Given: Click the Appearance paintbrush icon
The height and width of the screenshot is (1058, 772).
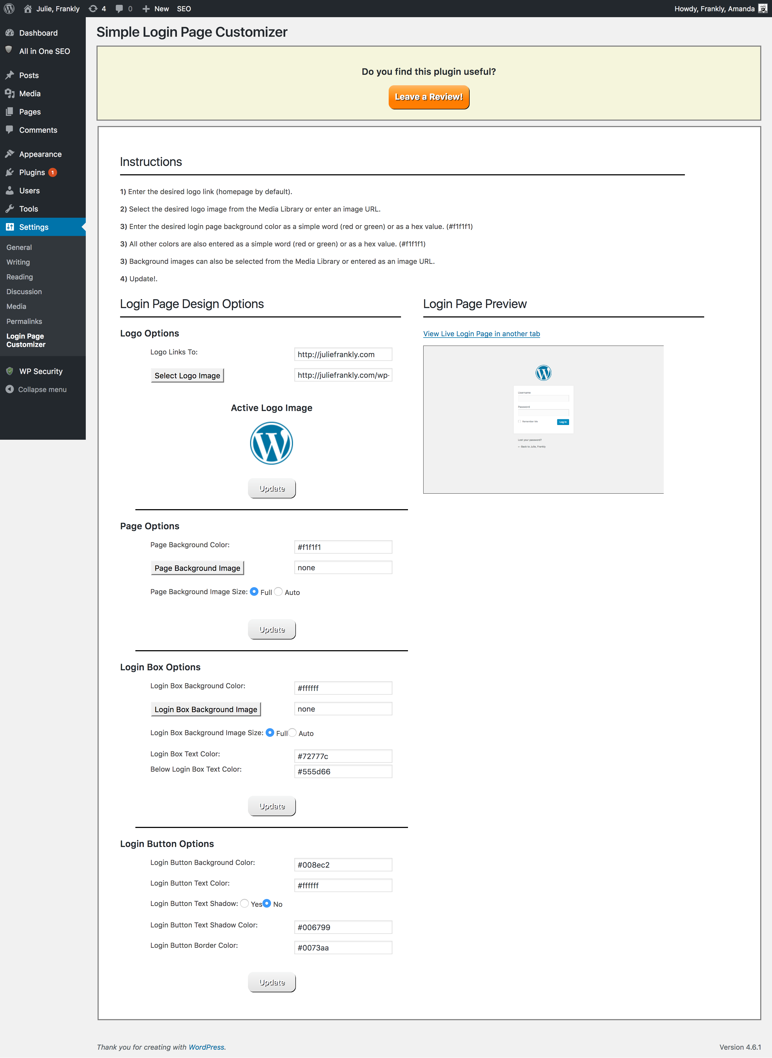Looking at the screenshot, I should [x=10, y=154].
